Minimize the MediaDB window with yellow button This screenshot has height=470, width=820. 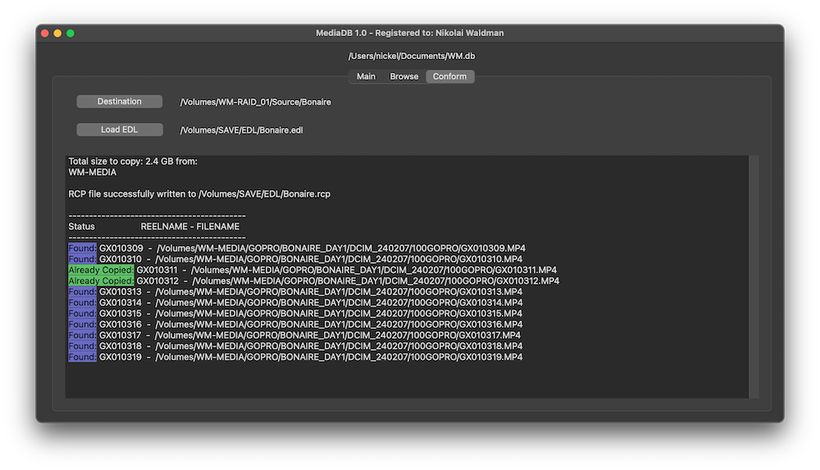[x=57, y=33]
